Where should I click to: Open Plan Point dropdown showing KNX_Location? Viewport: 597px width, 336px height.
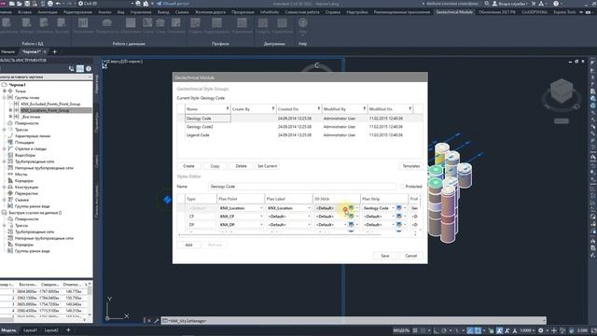[x=261, y=208]
